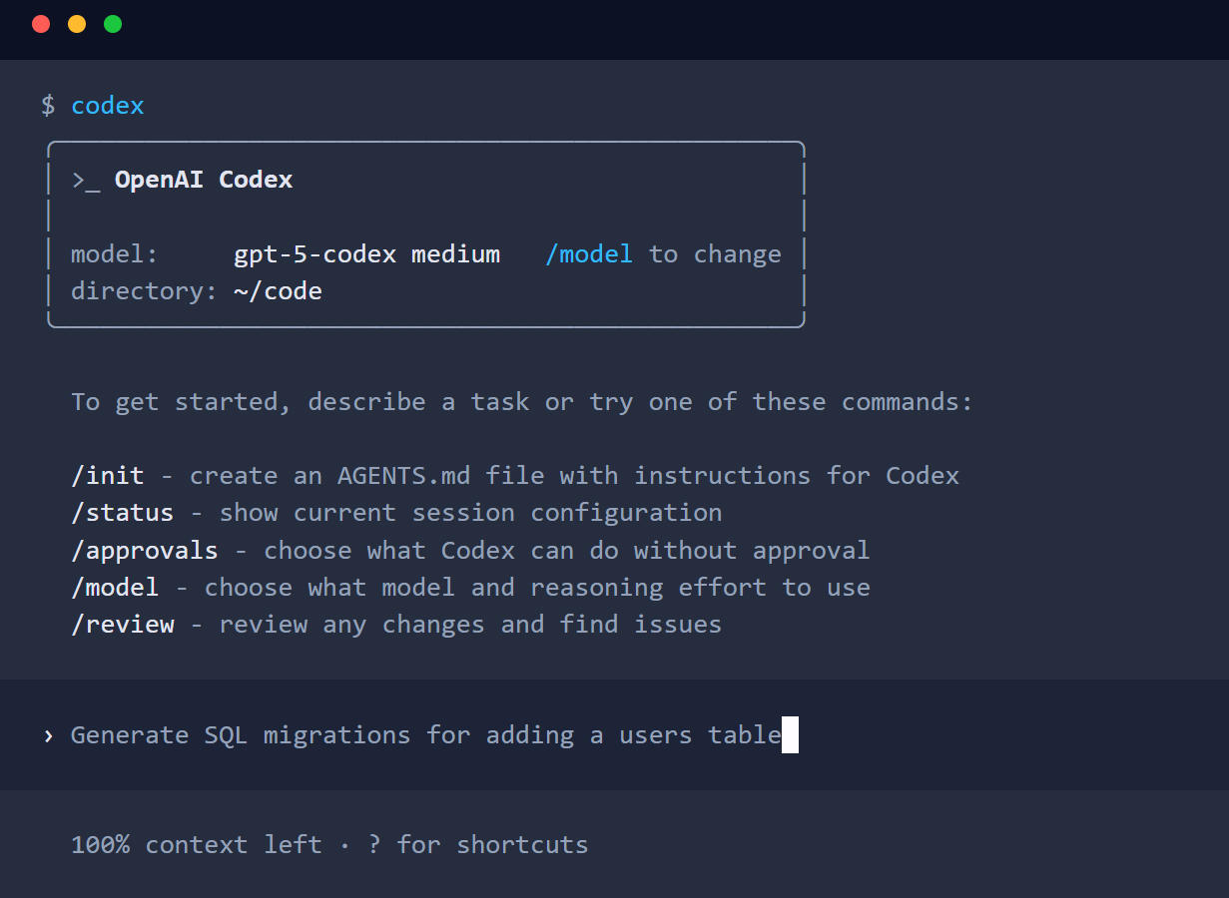This screenshot has width=1229, height=898.
Task: Select the /review command entry
Action: coord(122,624)
